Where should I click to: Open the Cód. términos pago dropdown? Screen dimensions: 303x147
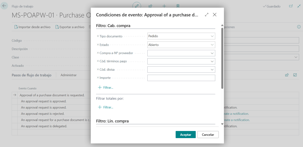212,61
